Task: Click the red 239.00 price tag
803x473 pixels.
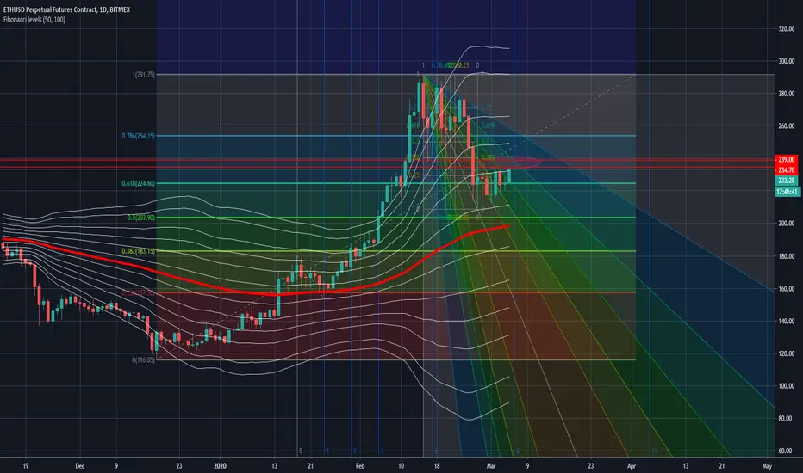Action: tap(786, 160)
